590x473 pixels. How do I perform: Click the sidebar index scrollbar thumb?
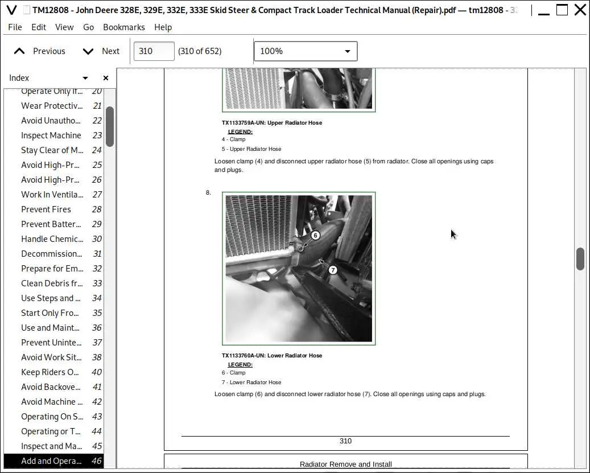(x=109, y=126)
